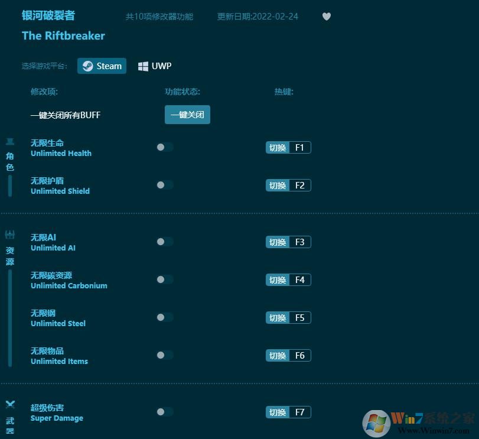Switch to the Steam platform tab

coord(102,66)
